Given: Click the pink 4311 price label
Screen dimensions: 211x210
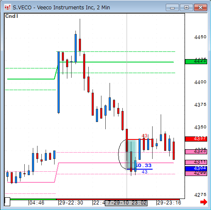Looking at the screenshot, I should pos(196,162).
